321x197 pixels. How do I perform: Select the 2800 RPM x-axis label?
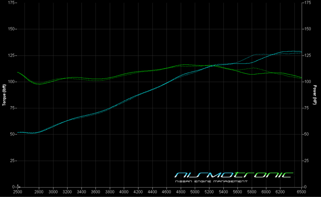click(39, 192)
